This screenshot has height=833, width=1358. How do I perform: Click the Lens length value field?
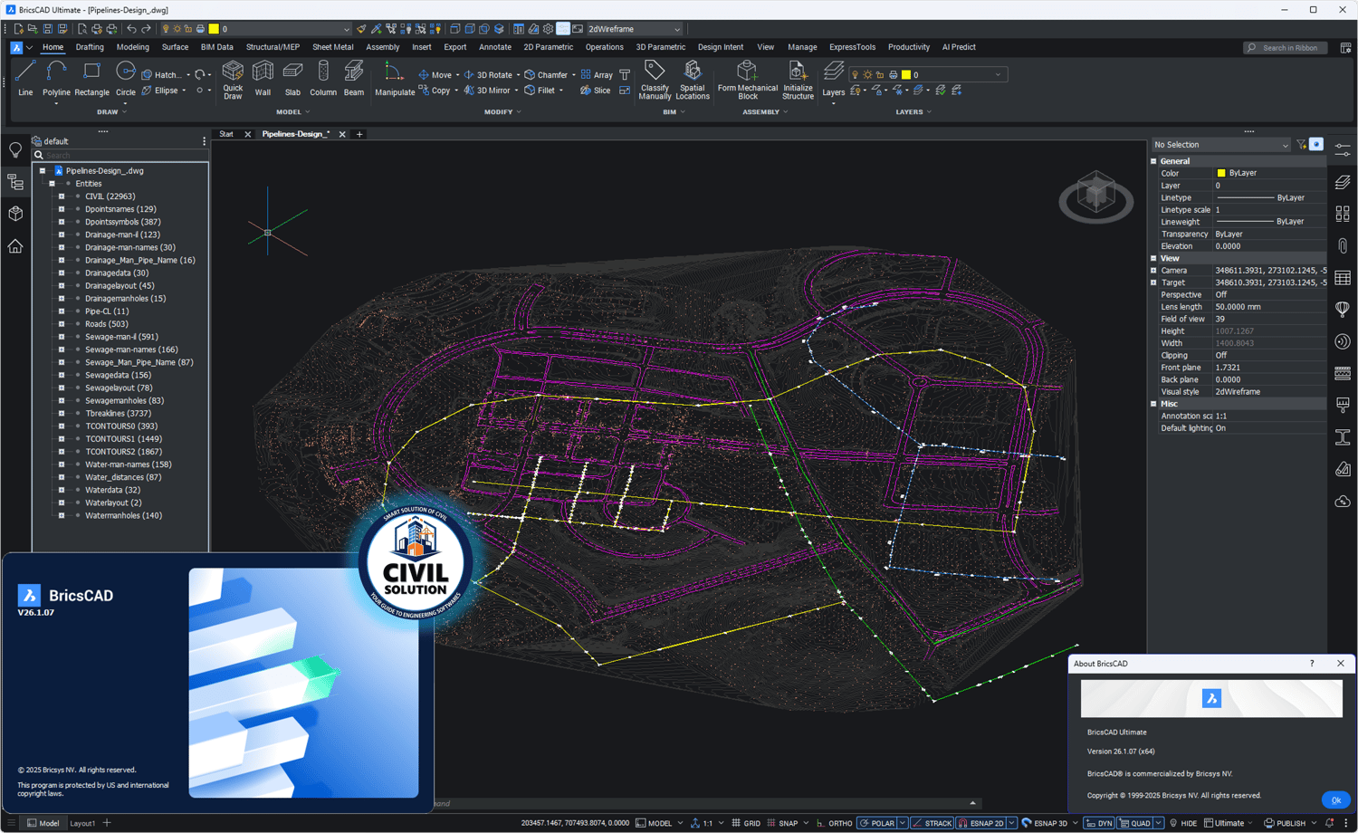click(1270, 307)
